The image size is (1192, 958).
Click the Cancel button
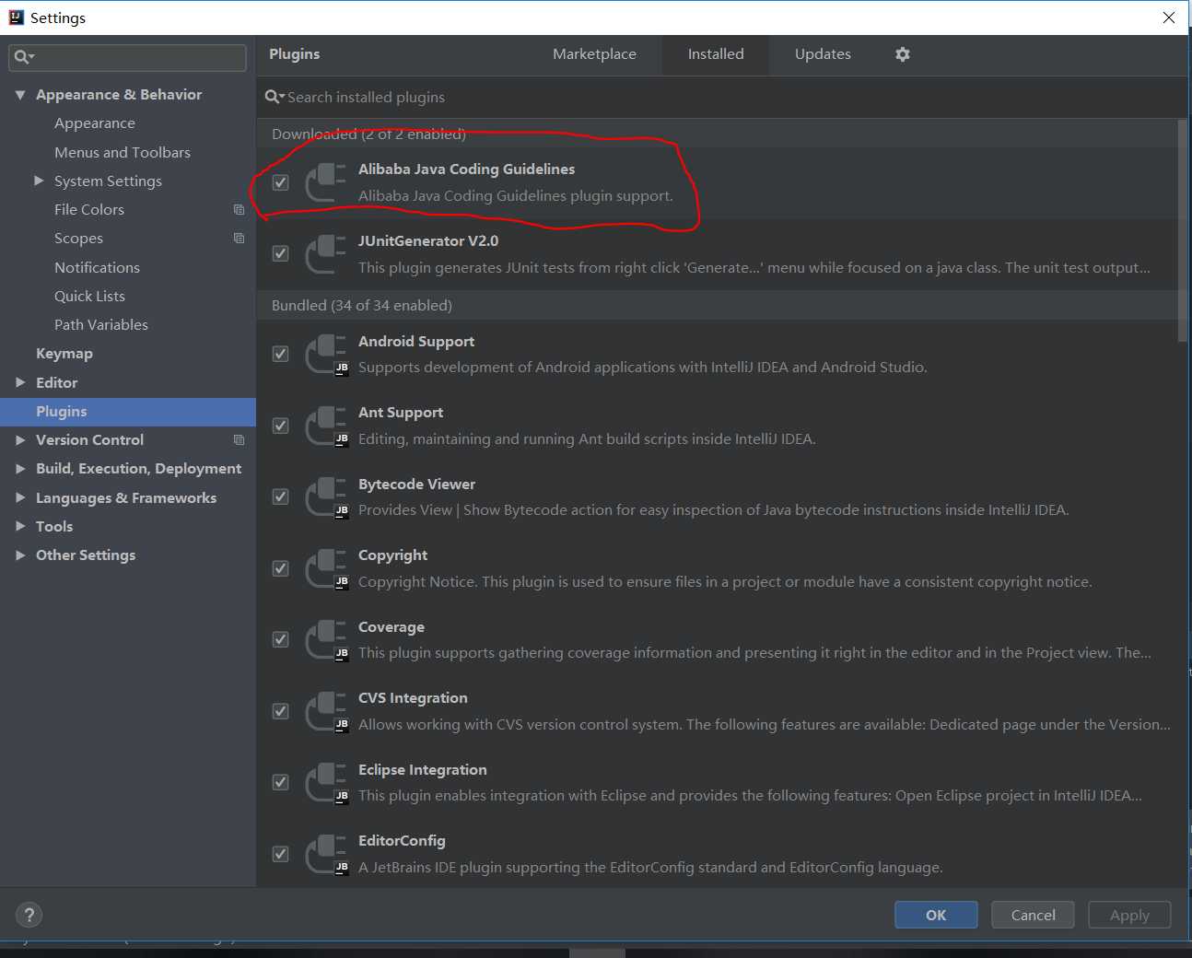click(1033, 915)
